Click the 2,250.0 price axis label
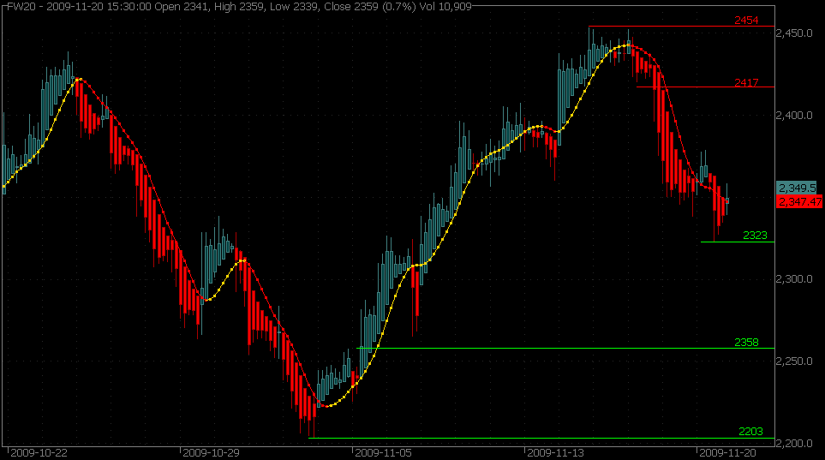This screenshot has height=460, width=825. pos(794,361)
